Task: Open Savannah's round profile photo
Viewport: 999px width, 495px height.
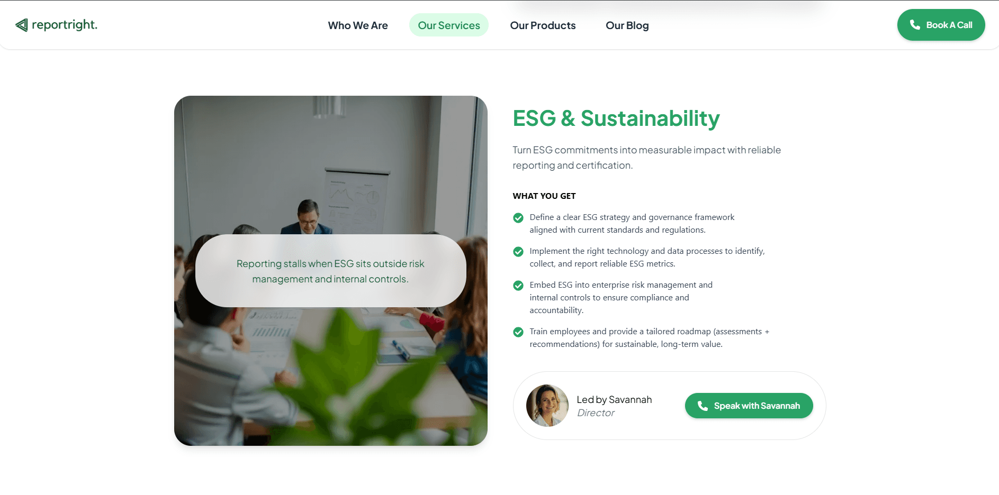Action: (547, 406)
